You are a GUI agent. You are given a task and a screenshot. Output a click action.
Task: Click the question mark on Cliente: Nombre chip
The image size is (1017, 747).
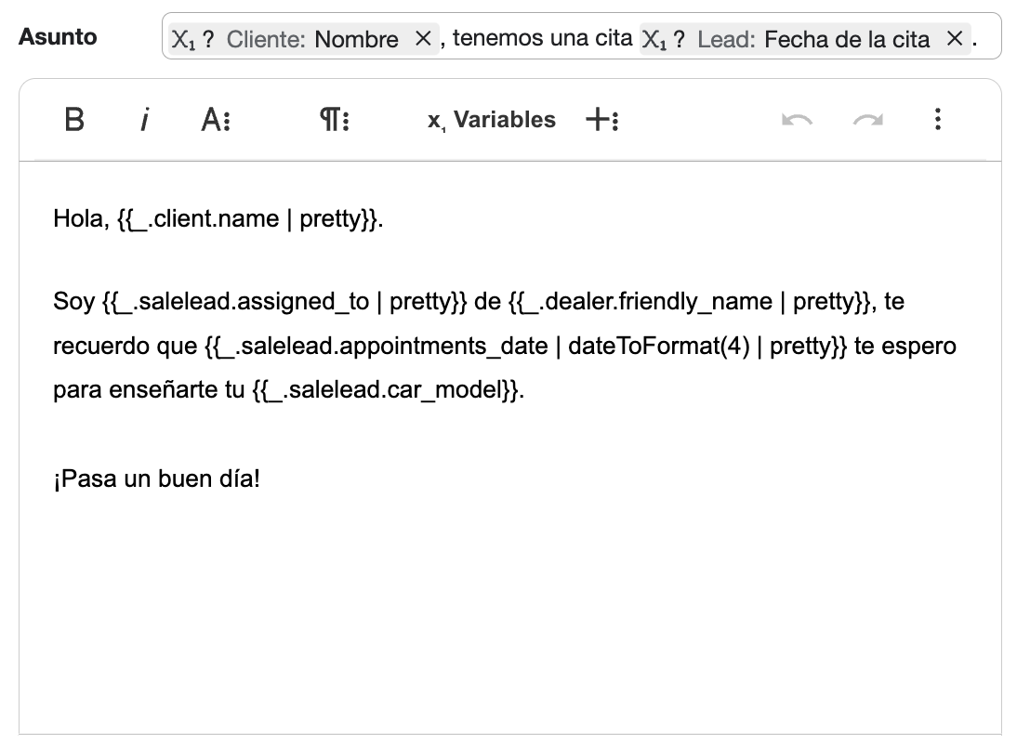pos(208,39)
